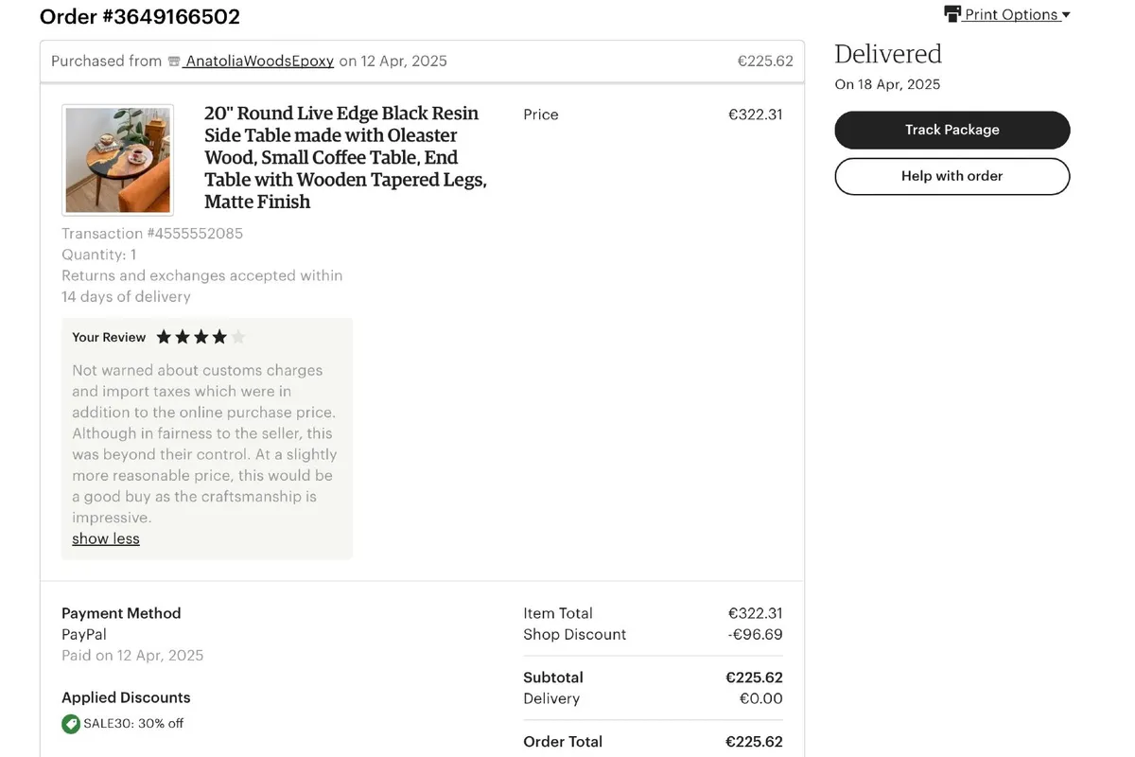1135x757 pixels.
Task: Collapse the review with show less
Action: tap(106, 538)
